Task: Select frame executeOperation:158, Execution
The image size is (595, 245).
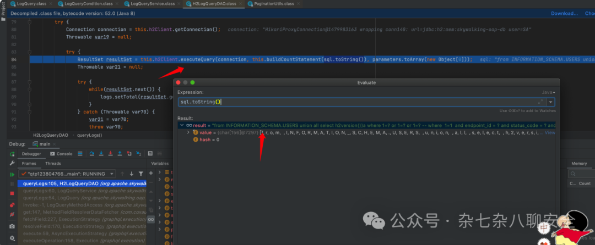Action: [x=82, y=241]
